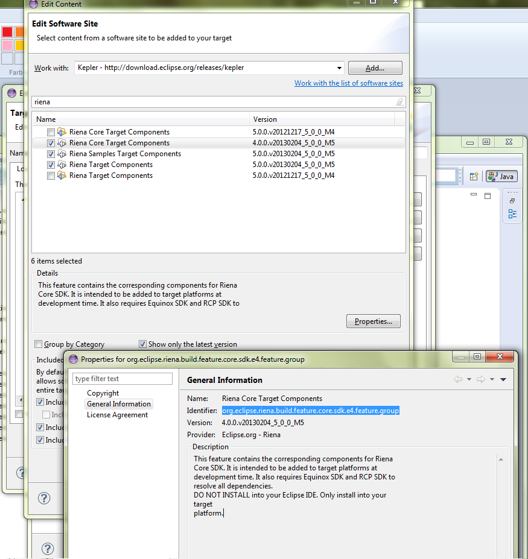Click the help icon at bottom of Properties window
This screenshot has height=559, width=528.
tap(48, 549)
